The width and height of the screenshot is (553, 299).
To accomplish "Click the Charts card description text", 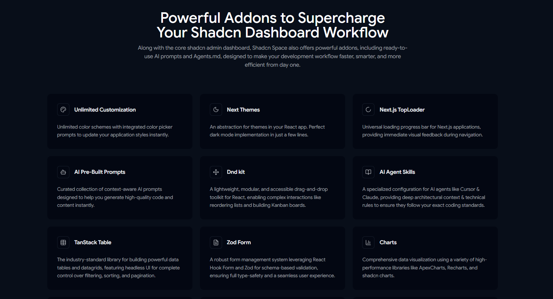I will click(424, 268).
